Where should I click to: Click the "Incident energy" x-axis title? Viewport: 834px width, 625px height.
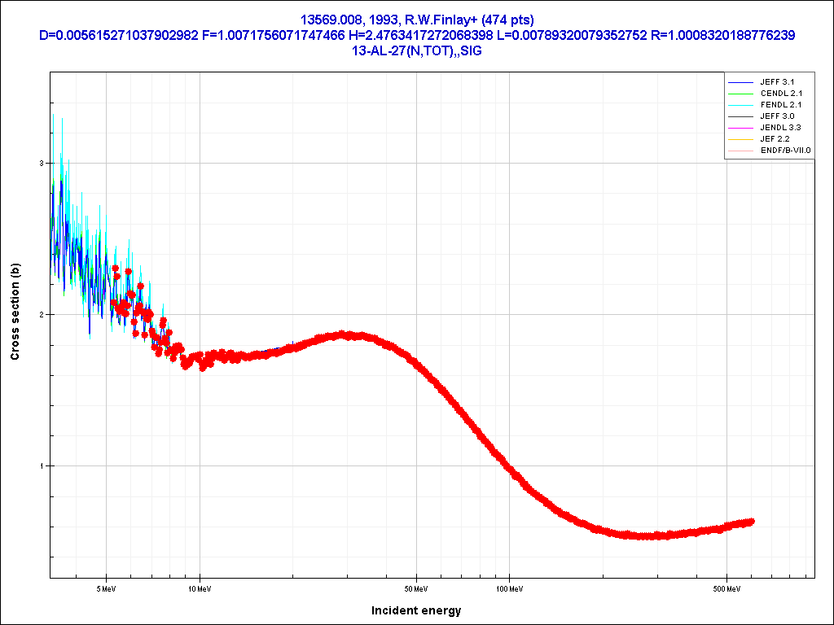(416, 610)
